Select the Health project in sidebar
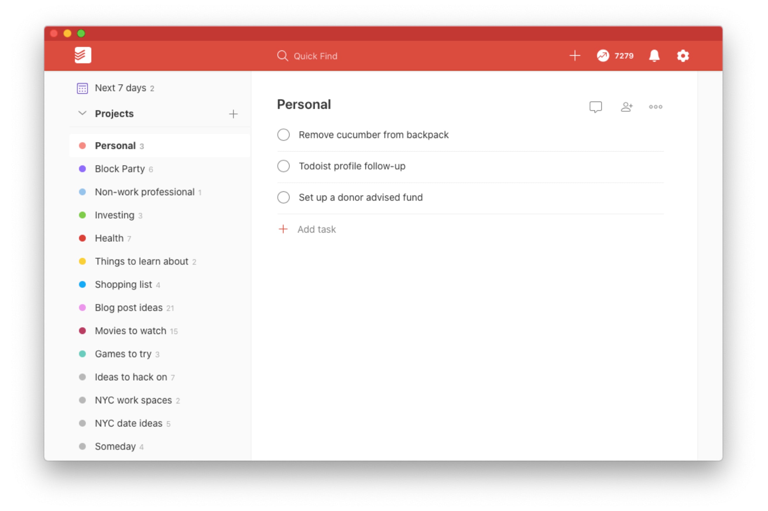Screen dimensions: 768x511 (109, 238)
